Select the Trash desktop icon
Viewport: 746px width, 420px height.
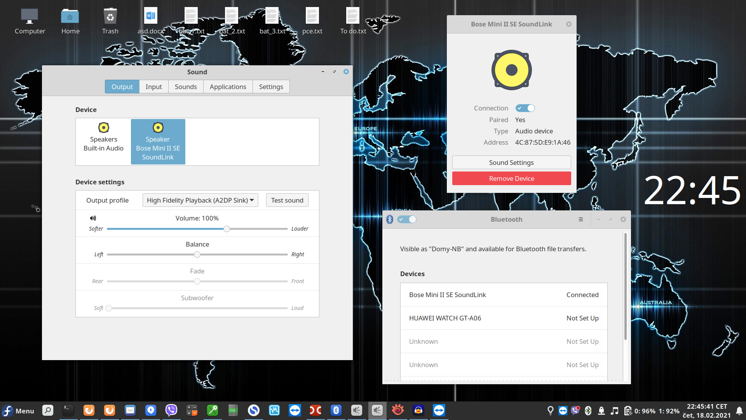[110, 21]
